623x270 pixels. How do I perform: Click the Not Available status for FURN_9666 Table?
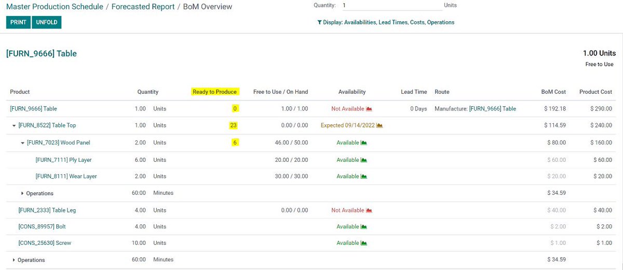[x=348, y=109]
